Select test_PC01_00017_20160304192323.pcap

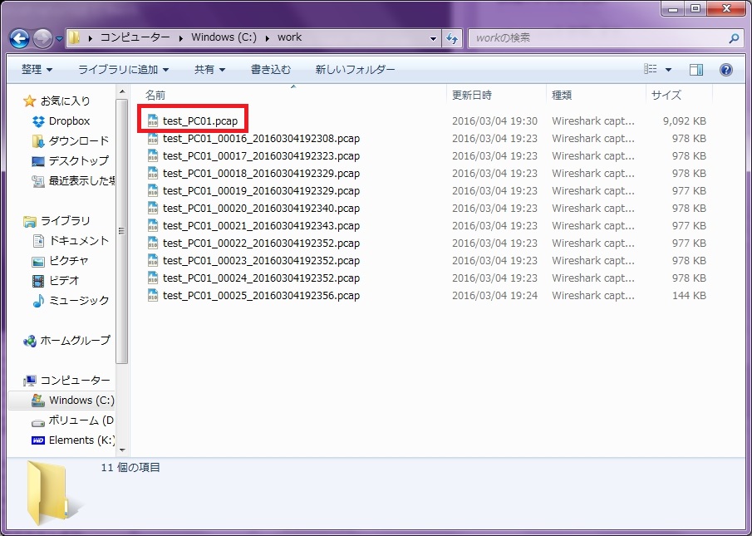(262, 156)
